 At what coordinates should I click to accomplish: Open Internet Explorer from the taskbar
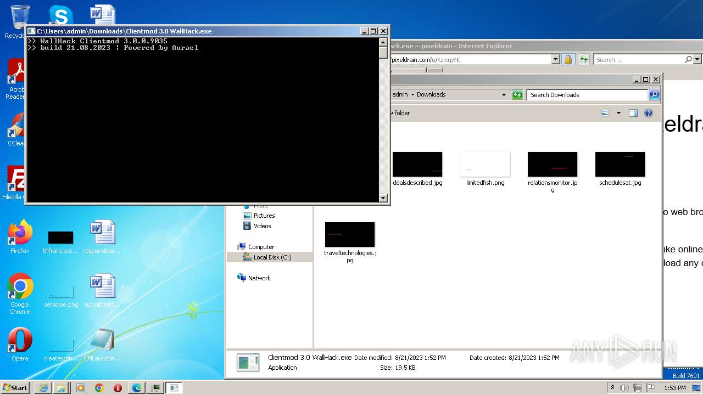[x=43, y=388]
